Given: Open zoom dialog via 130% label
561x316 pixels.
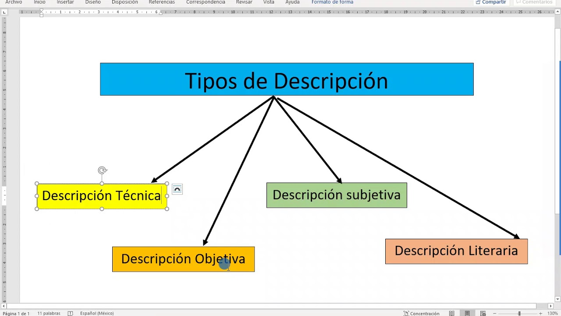Looking at the screenshot, I should click(552, 313).
